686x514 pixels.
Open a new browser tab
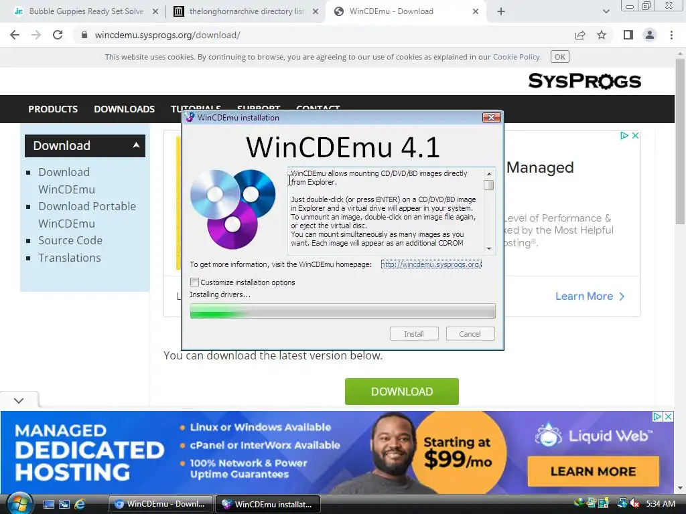pos(501,11)
